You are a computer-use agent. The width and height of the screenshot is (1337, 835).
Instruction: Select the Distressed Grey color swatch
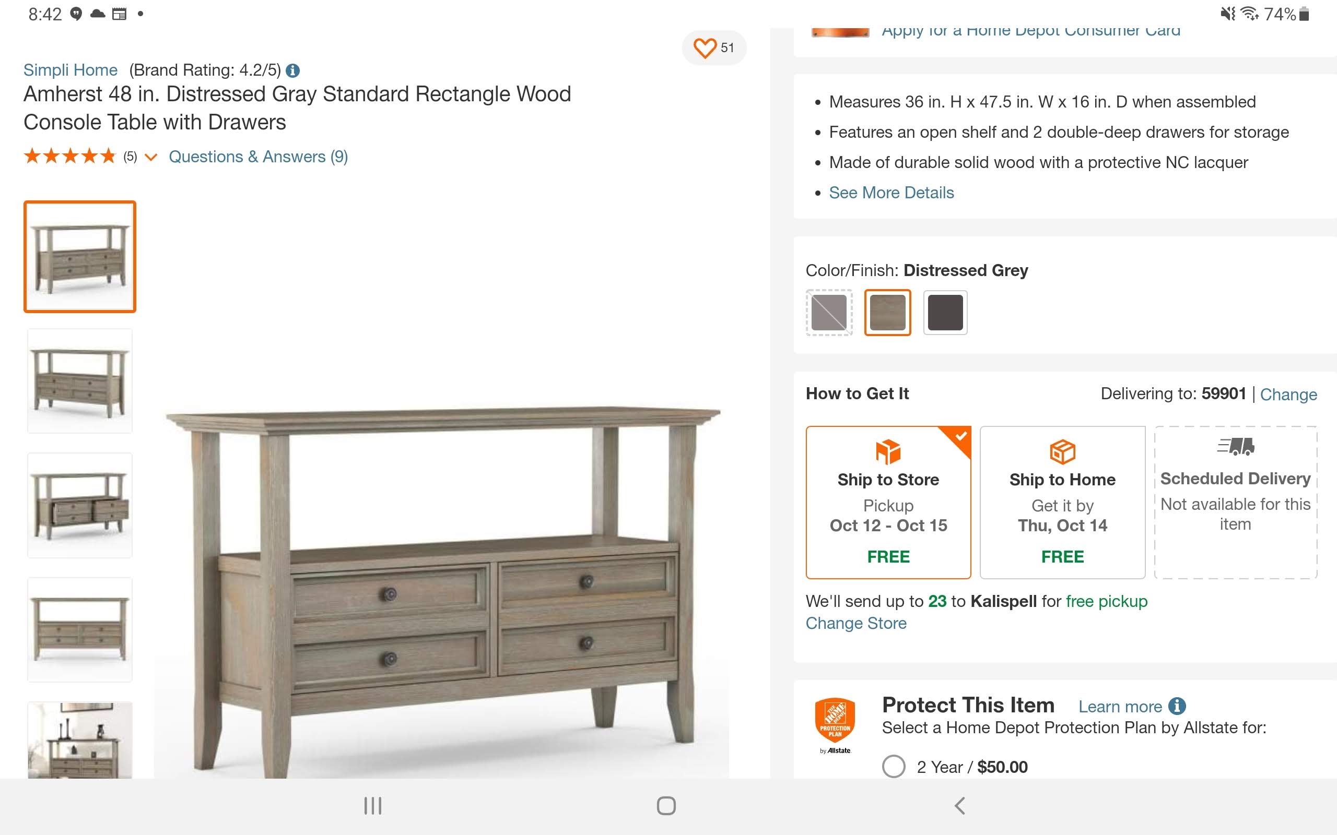point(887,313)
